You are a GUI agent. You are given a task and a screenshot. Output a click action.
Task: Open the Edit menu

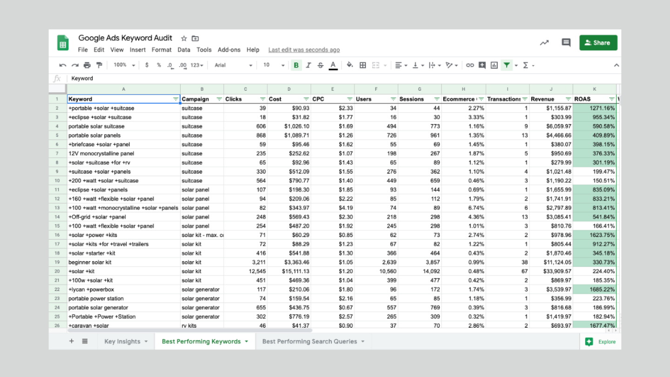(99, 50)
